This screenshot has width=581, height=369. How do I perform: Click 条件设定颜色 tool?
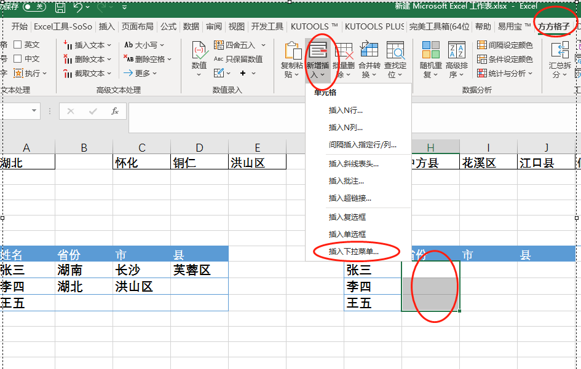(x=505, y=59)
